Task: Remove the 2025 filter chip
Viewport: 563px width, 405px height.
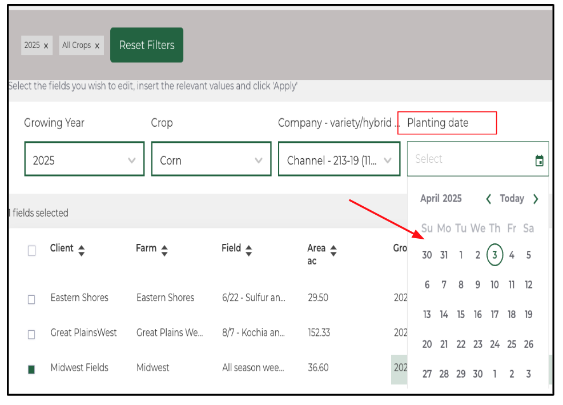Action: click(x=46, y=46)
